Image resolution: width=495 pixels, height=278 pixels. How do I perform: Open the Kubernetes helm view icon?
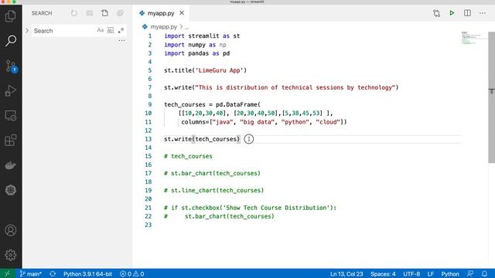coord(11,190)
